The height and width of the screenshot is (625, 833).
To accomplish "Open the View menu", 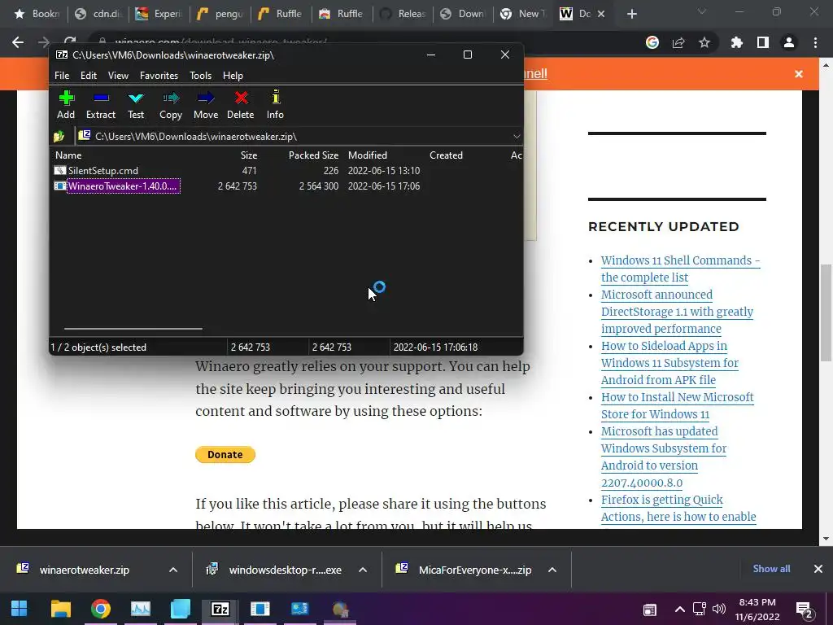I will 118,76.
